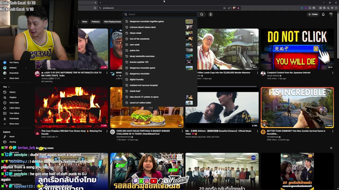
Task: Choose suggestion 'lord of the mysteries'
Action: point(160,39)
